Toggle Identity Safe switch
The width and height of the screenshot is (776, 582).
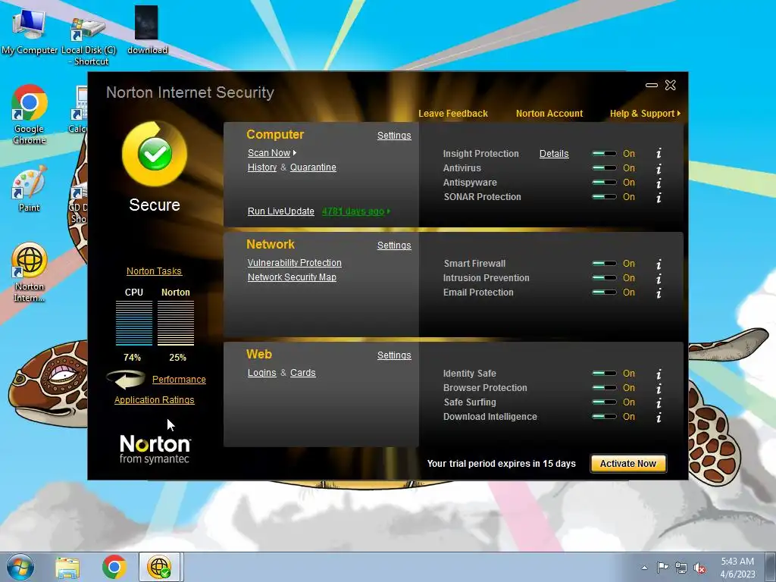[x=604, y=373]
